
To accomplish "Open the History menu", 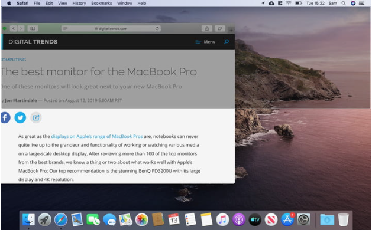I will pos(79,4).
